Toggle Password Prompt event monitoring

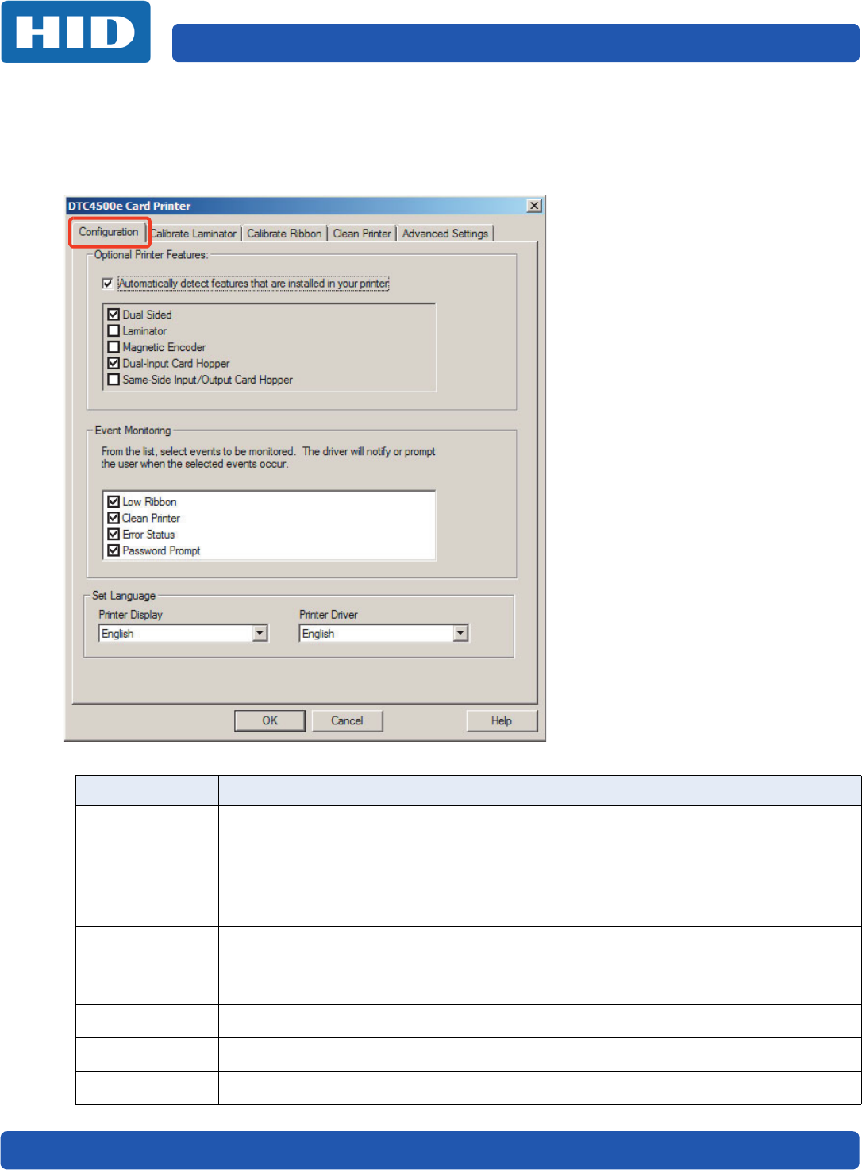click(x=114, y=550)
